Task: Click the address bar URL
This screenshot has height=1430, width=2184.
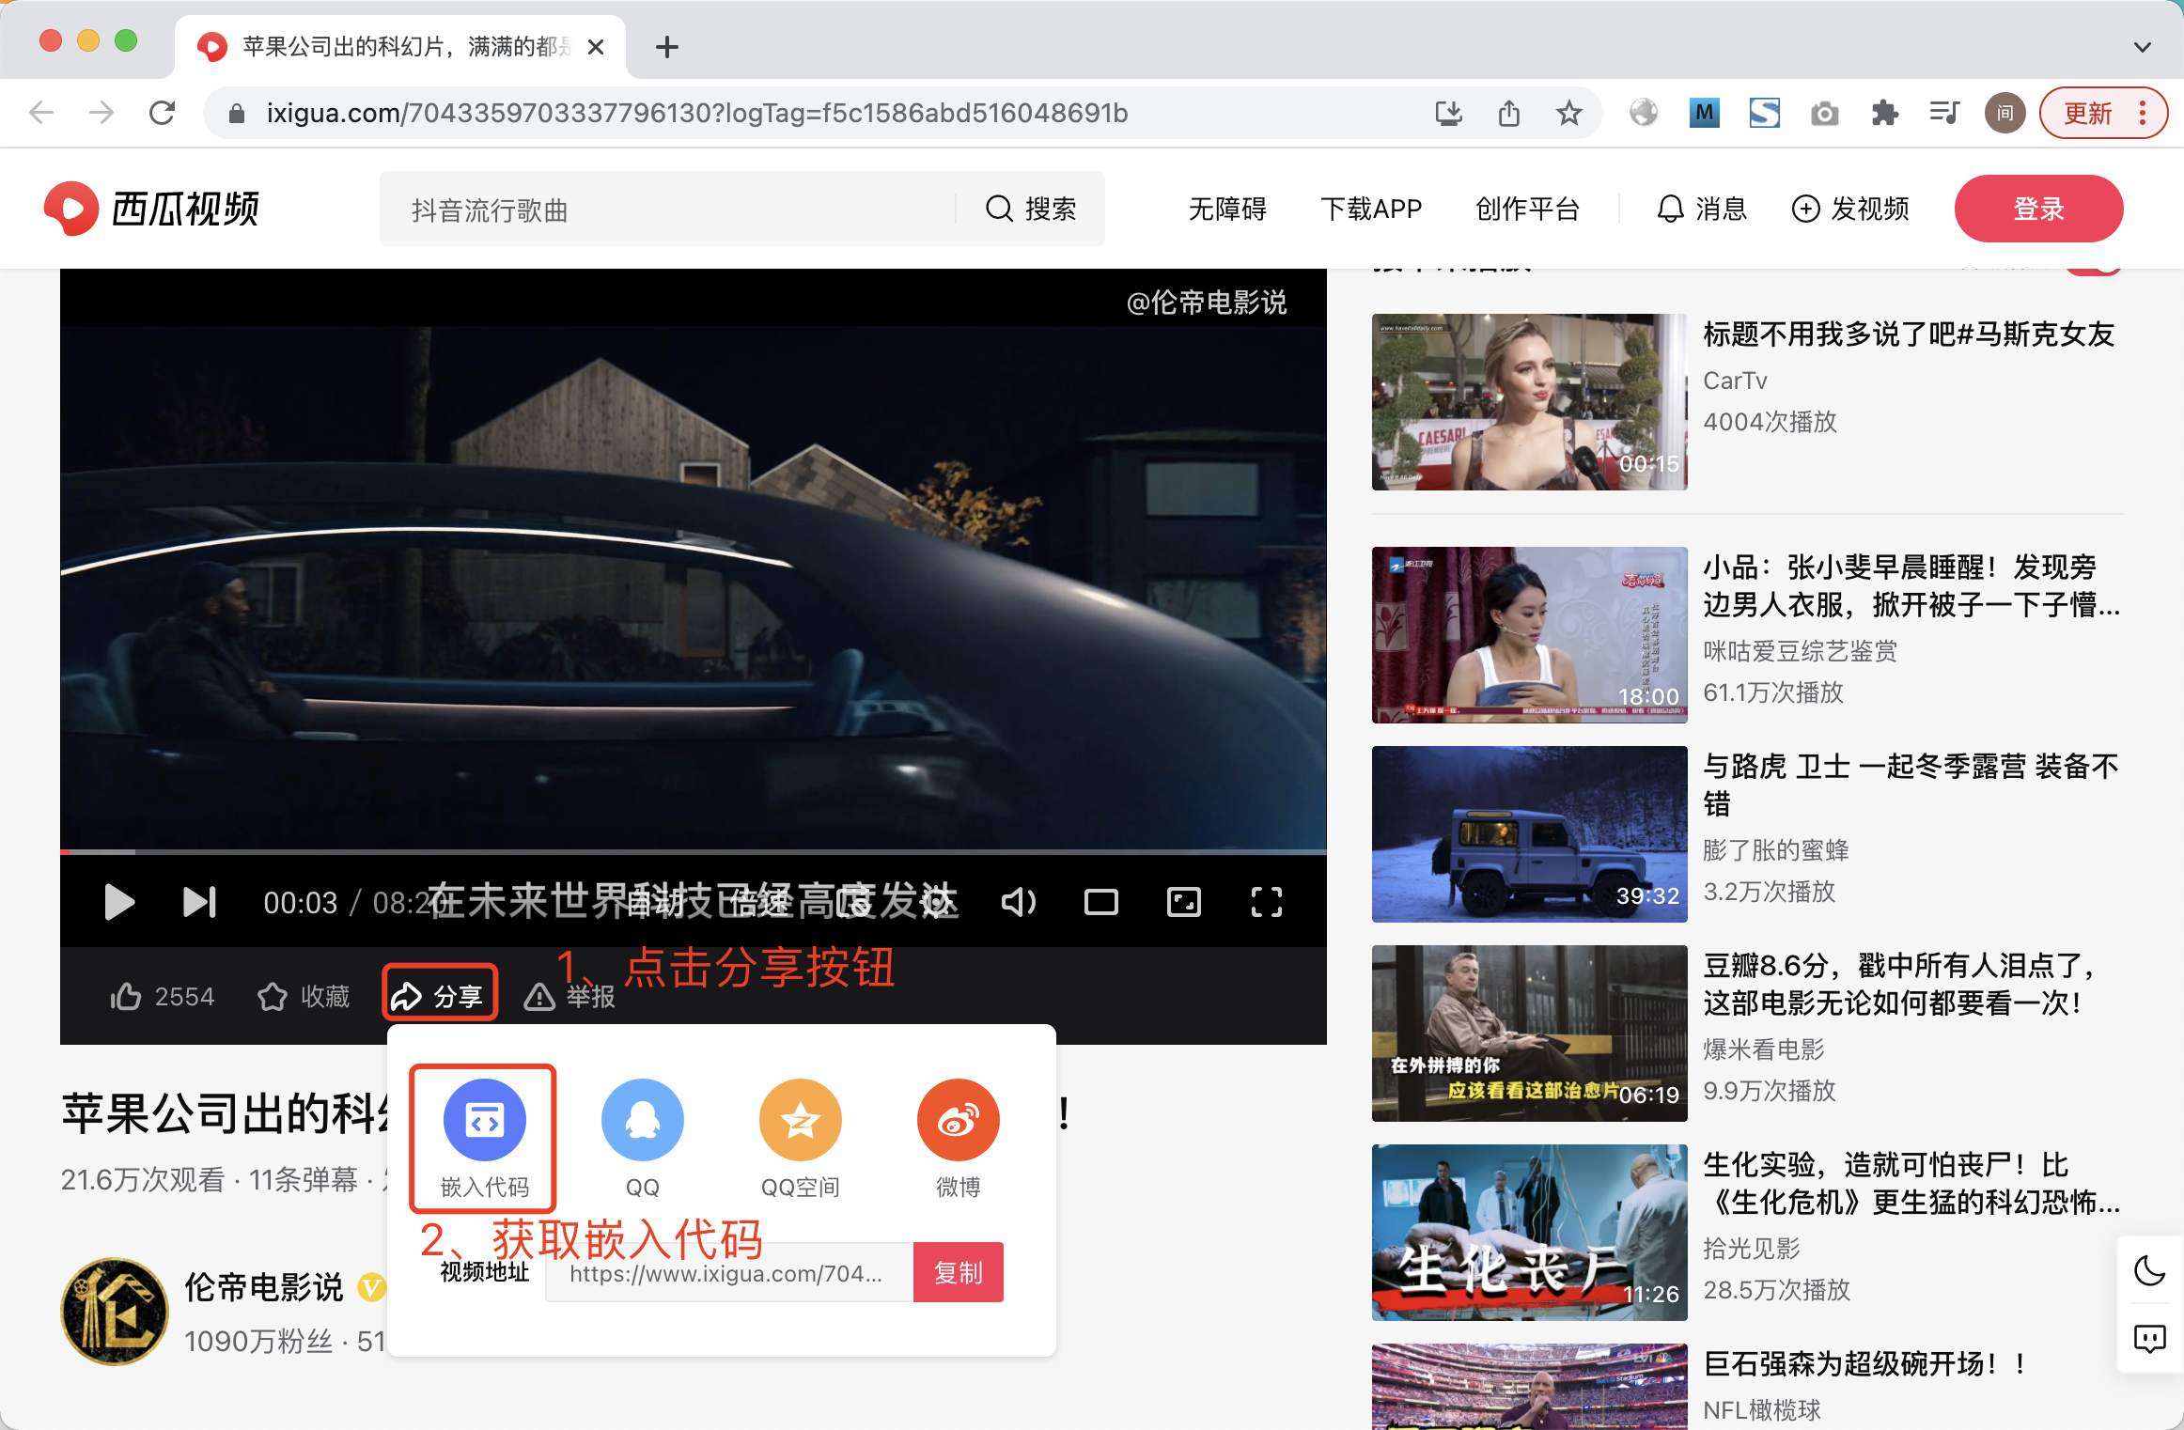Action: coord(697,113)
